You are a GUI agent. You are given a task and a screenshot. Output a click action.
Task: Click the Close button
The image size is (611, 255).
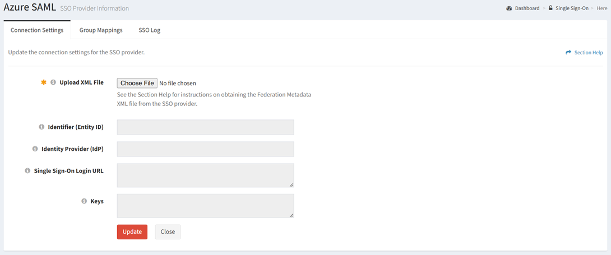(168, 231)
